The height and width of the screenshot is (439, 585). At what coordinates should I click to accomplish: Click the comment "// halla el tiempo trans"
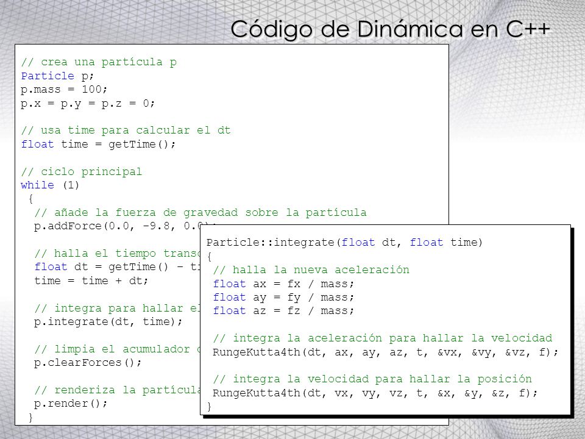click(x=117, y=254)
